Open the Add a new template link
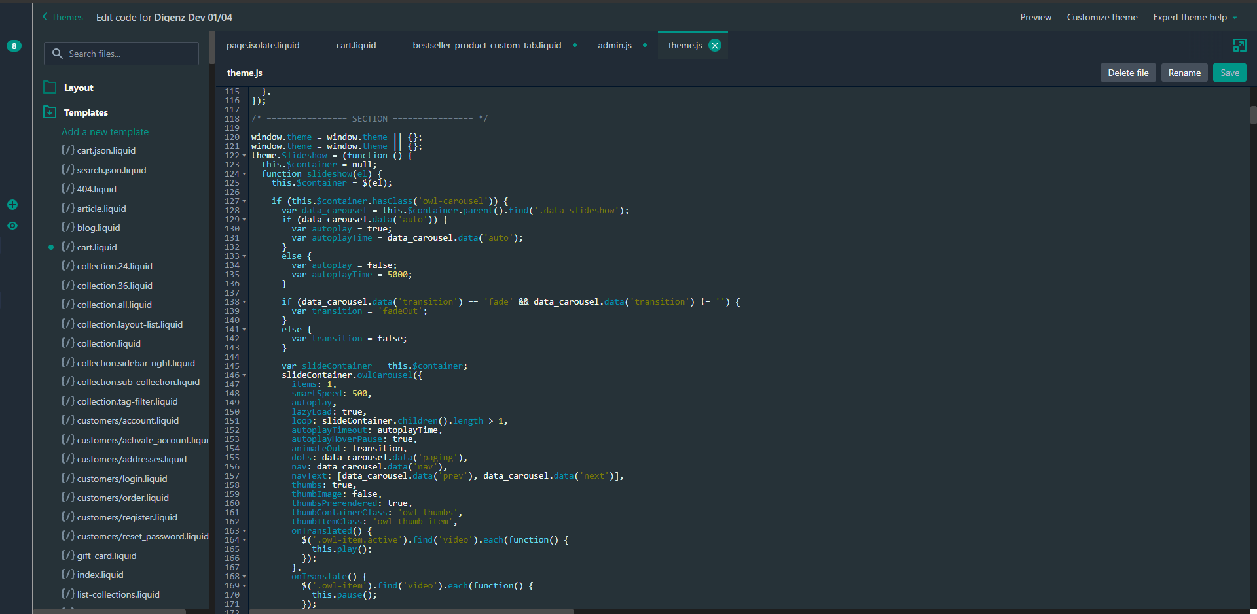The image size is (1257, 614). [x=105, y=131]
